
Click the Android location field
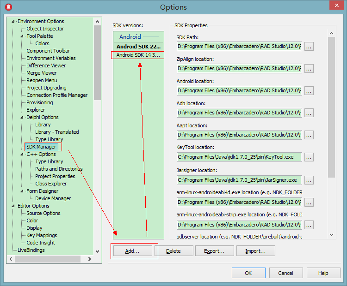click(x=239, y=90)
